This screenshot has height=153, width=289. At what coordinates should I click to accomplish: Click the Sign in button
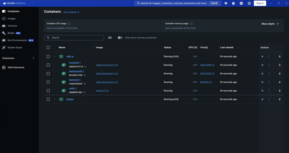click(260, 3)
